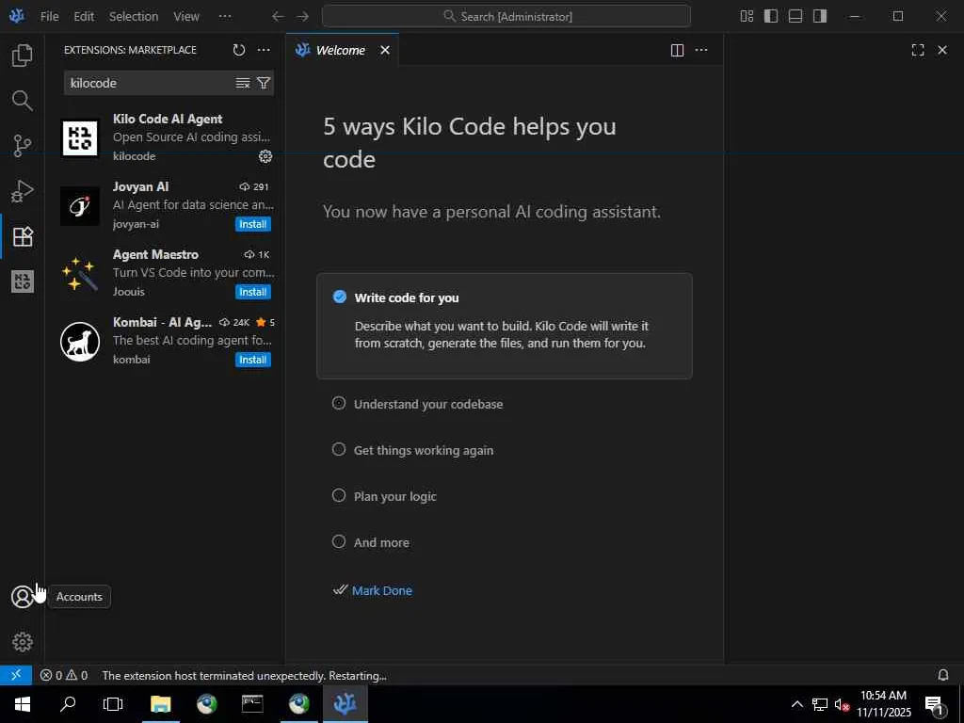The image size is (964, 723).
Task: Go back in navigation history
Action: pos(278,17)
